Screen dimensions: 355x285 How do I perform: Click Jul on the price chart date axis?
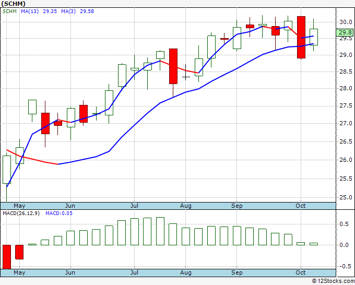134,206
